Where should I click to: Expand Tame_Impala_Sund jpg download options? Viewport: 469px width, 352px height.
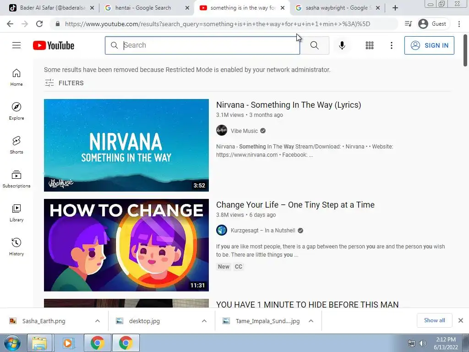[x=311, y=321]
